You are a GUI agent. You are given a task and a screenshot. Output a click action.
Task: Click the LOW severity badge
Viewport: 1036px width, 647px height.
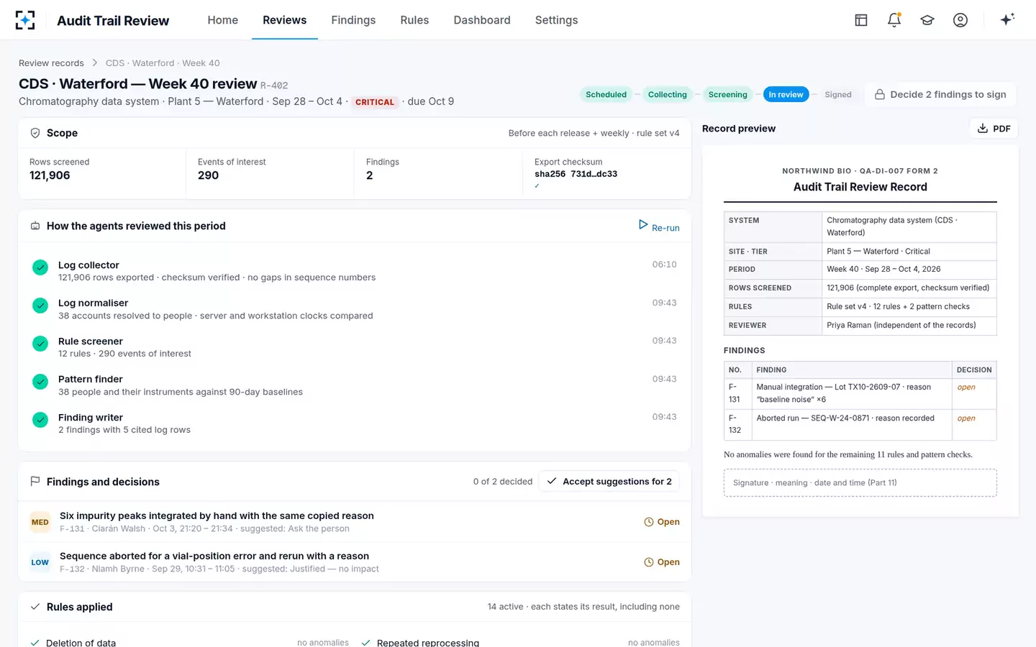pos(40,562)
